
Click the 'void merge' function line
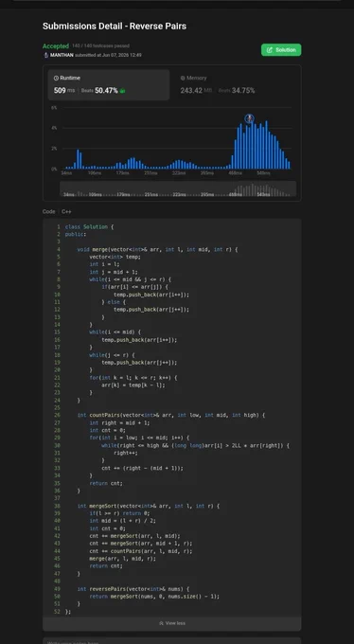[x=157, y=249]
